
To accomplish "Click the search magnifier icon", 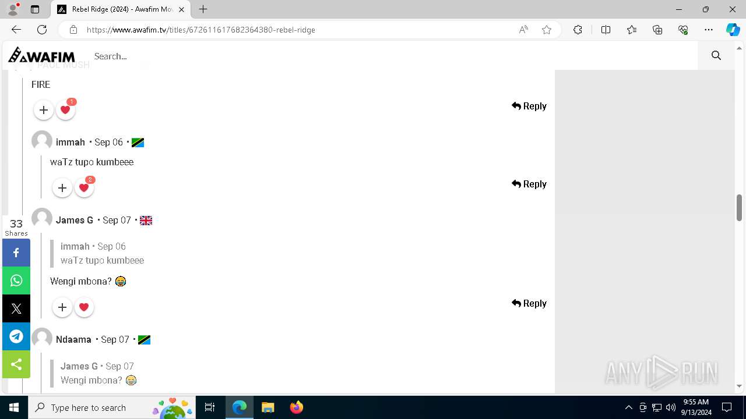I will pyautogui.click(x=716, y=56).
